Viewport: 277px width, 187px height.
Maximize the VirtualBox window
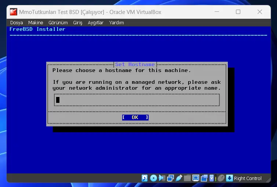238,12
